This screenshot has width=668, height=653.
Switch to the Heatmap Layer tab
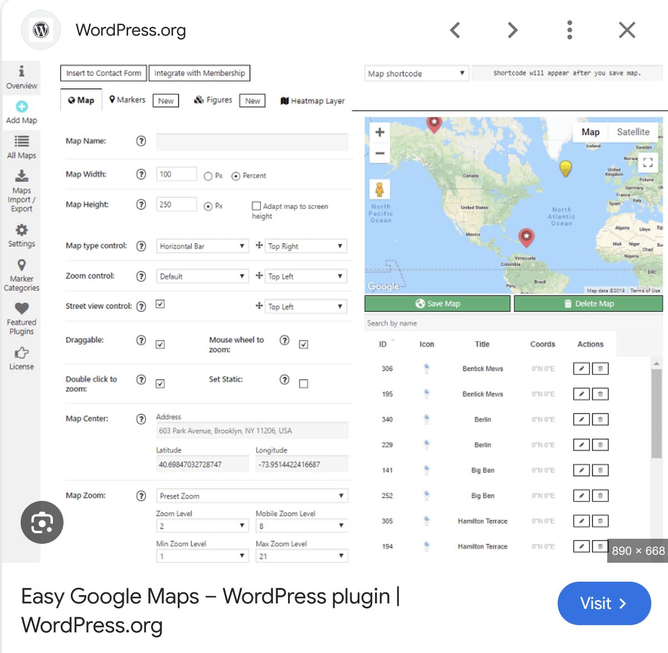point(313,101)
